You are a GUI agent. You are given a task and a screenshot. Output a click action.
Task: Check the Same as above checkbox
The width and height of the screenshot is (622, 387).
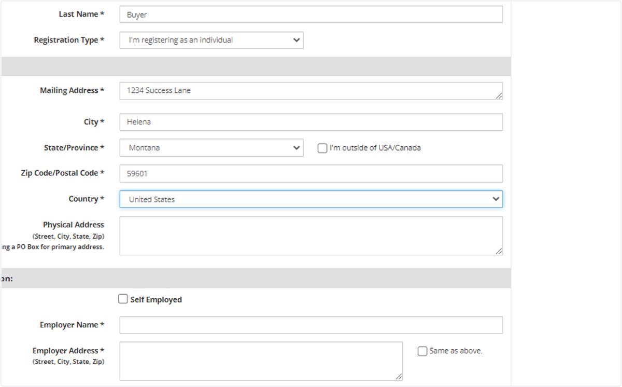[422, 351]
